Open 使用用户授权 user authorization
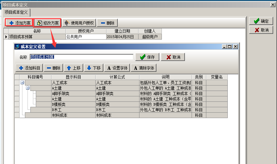Viewport: 277px width, 164px height. point(79,23)
